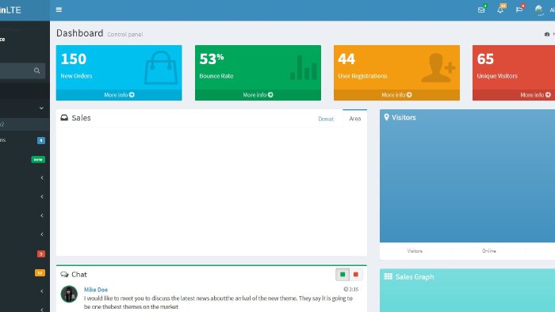Set chat status with the green square button

[343, 275]
